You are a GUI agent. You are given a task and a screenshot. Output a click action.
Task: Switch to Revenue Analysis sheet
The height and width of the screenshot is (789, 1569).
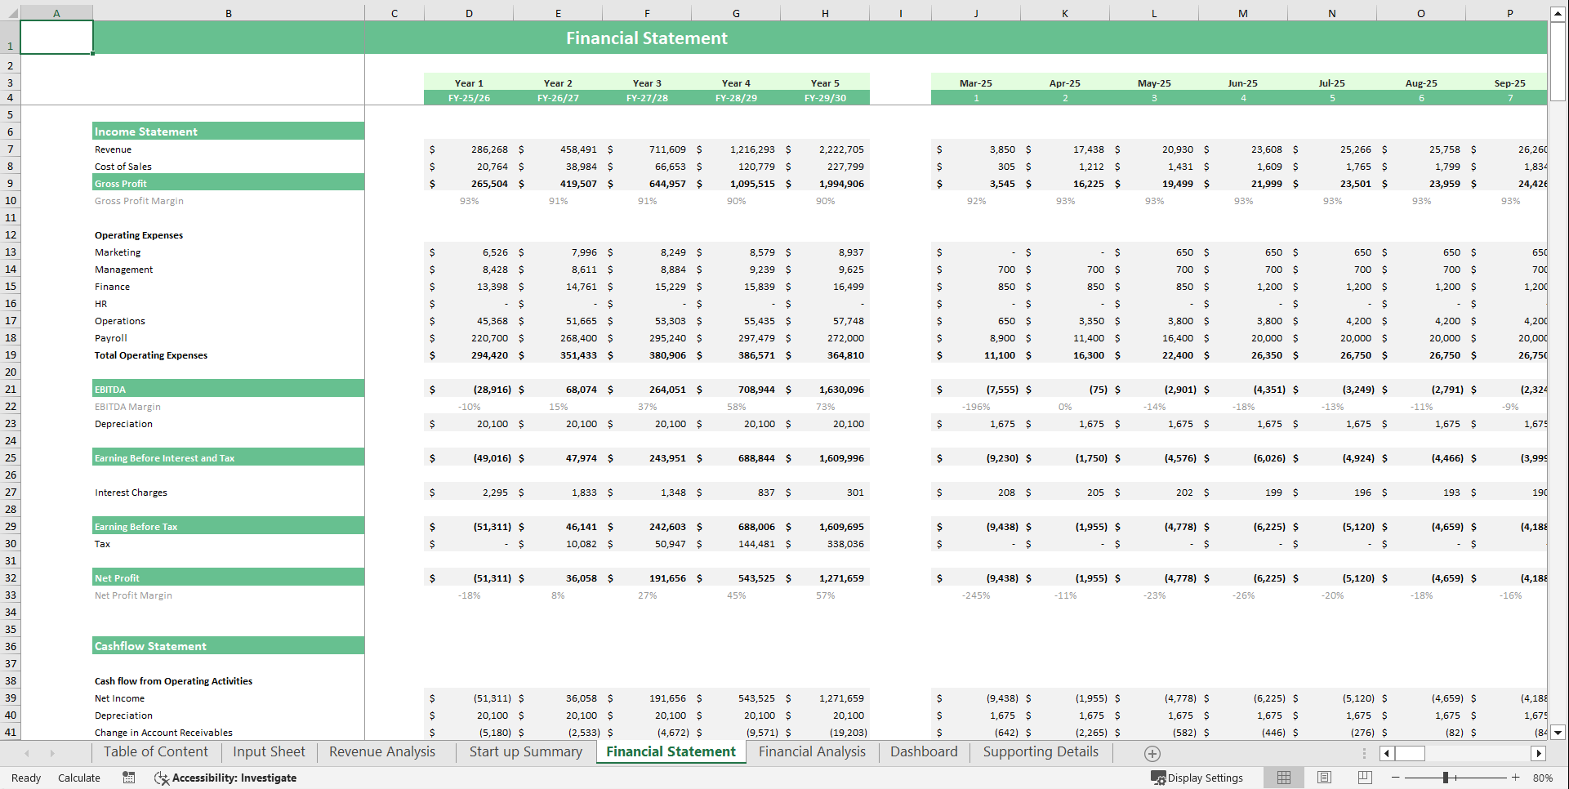tap(381, 751)
